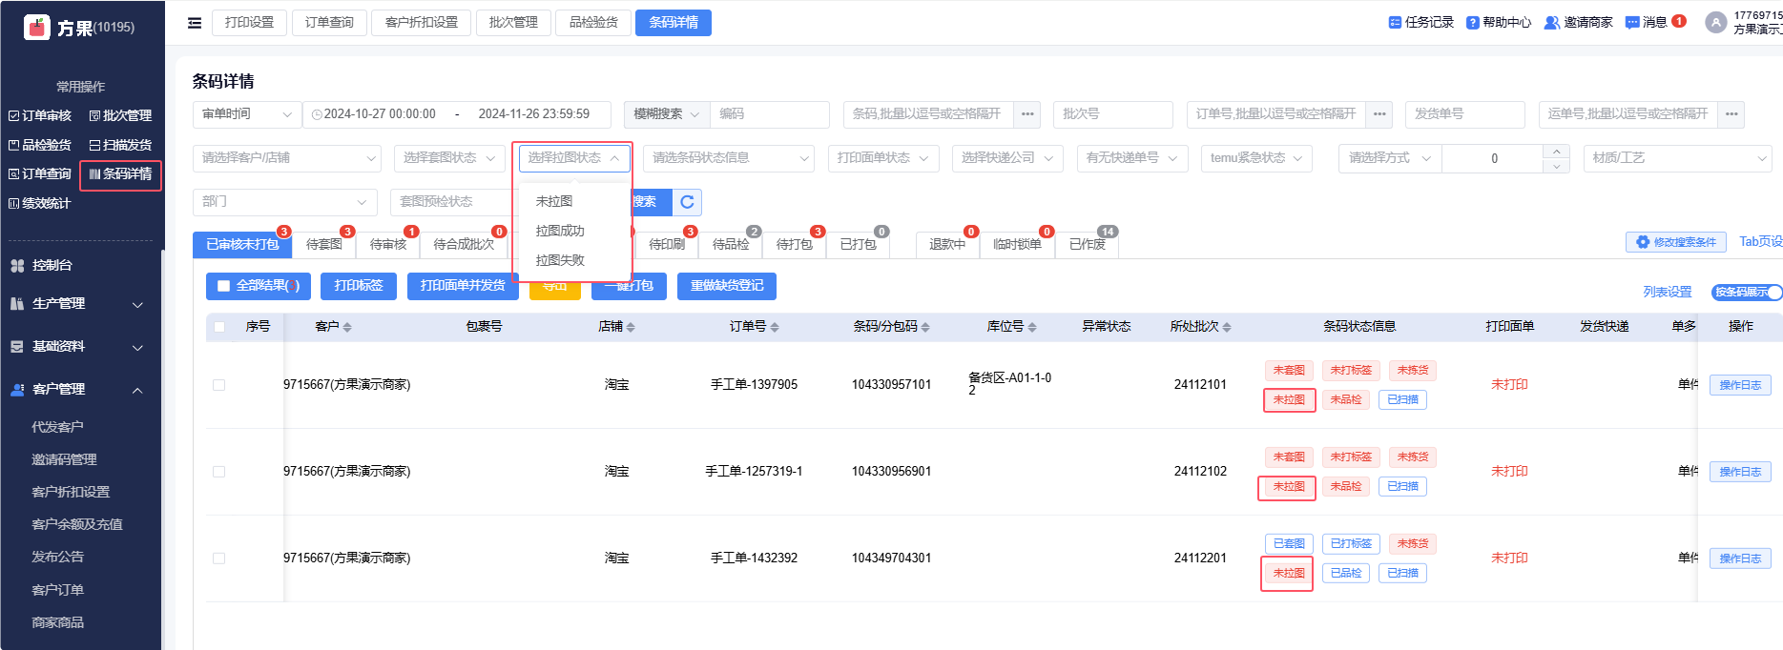Click the hamburger menu collapse icon
Screen dimensions: 1783x650
(195, 23)
